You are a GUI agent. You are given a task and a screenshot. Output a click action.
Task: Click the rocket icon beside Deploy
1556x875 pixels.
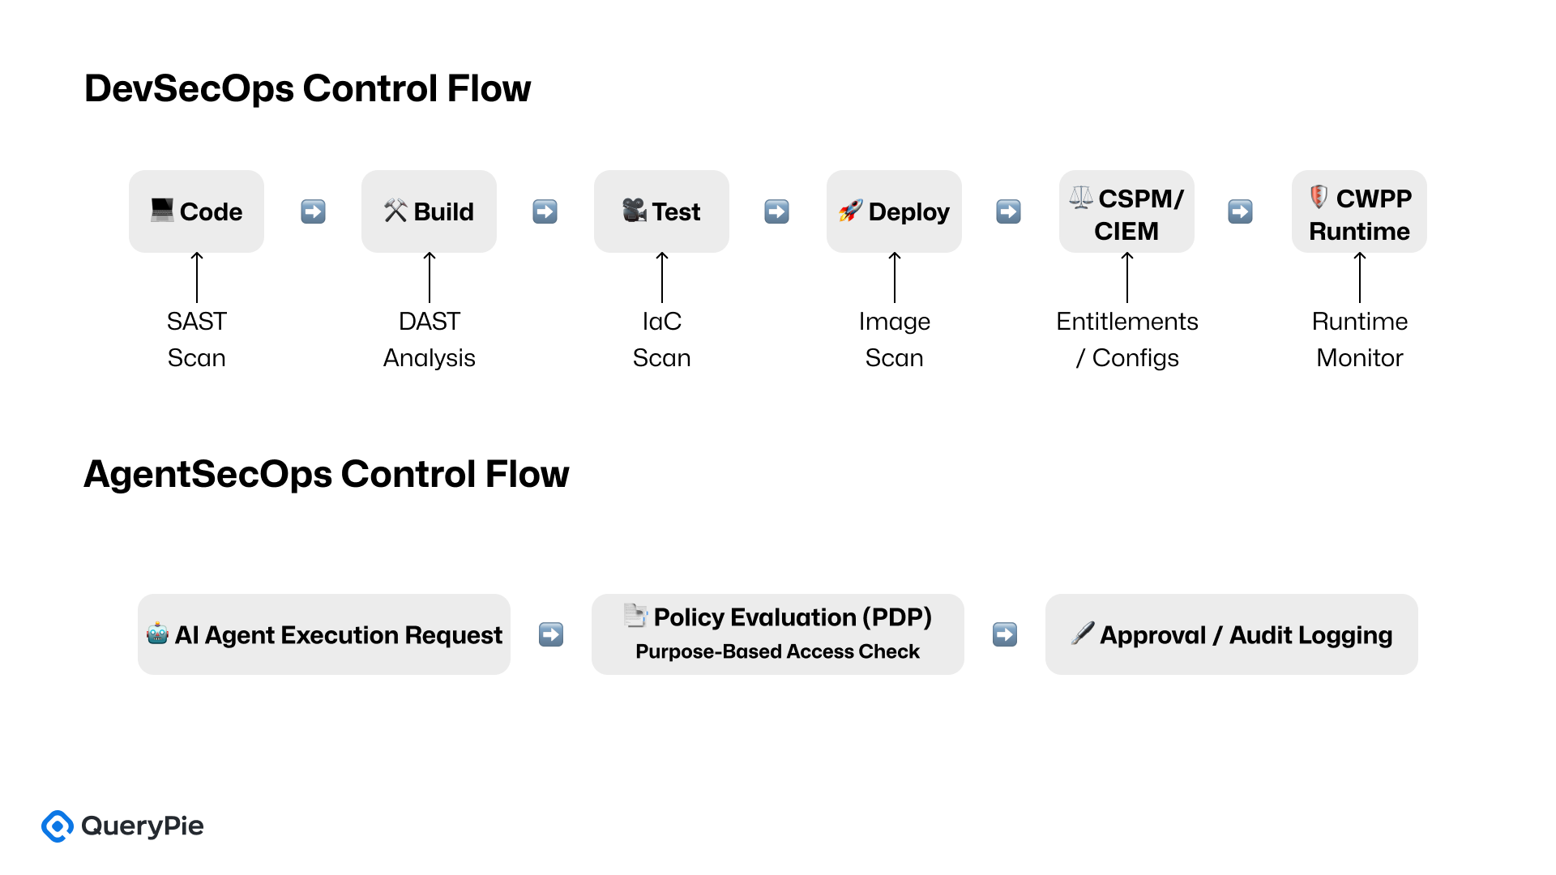coord(850,211)
